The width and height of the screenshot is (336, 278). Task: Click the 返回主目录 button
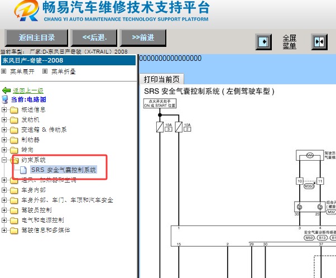click(x=36, y=38)
